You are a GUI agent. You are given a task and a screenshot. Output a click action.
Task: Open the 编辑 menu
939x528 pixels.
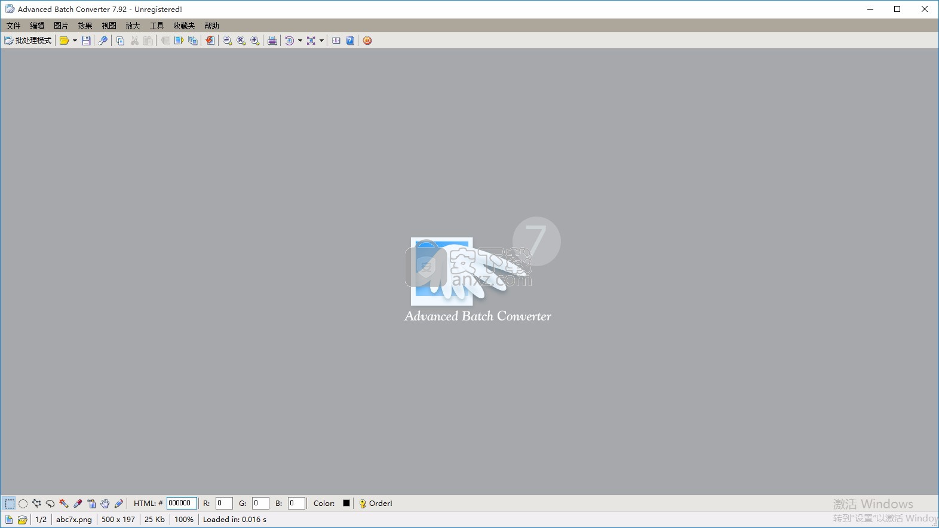pos(37,26)
